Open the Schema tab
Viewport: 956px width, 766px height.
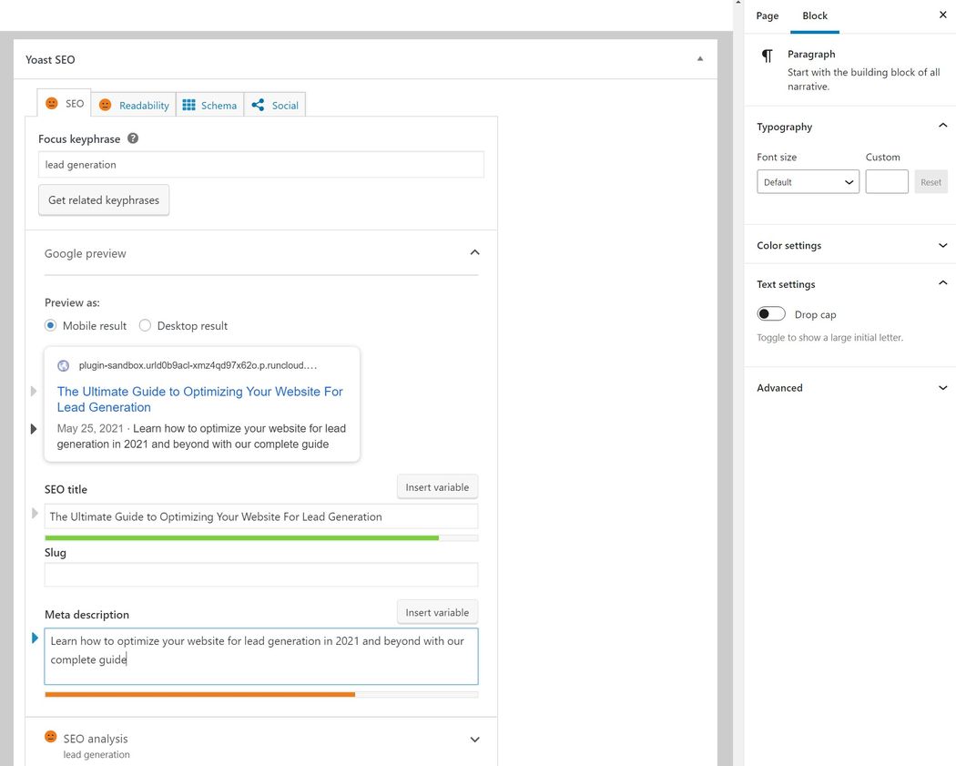pos(209,105)
